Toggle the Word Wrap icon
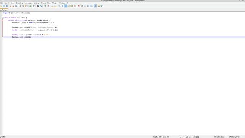The width and height of the screenshot is (245, 138). click(59, 6)
